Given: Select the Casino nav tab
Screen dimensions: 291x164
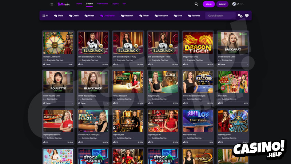Looking at the screenshot, I should [x=89, y=4].
